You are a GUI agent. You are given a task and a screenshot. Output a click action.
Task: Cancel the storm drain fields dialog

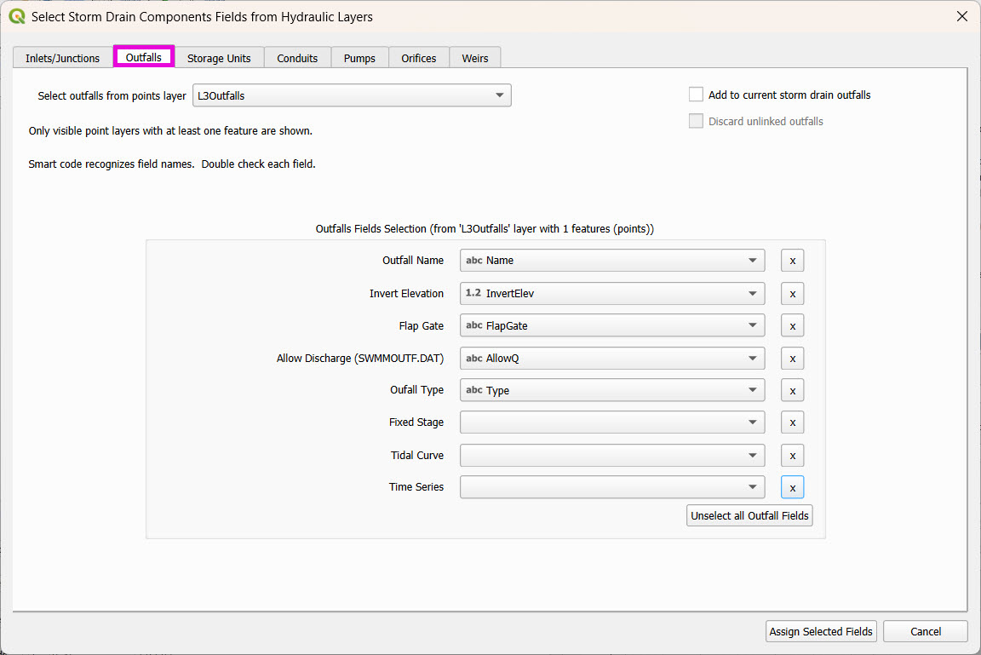pyautogui.click(x=925, y=631)
